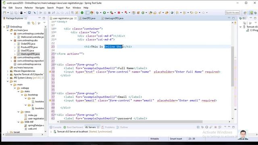The image size is (258, 145).
Task: Open the Run button's dropdown arrow
Action: (x=108, y=12)
